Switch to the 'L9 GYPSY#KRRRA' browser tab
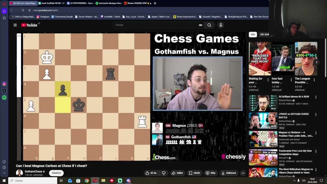The image size is (327, 184). 80,3
